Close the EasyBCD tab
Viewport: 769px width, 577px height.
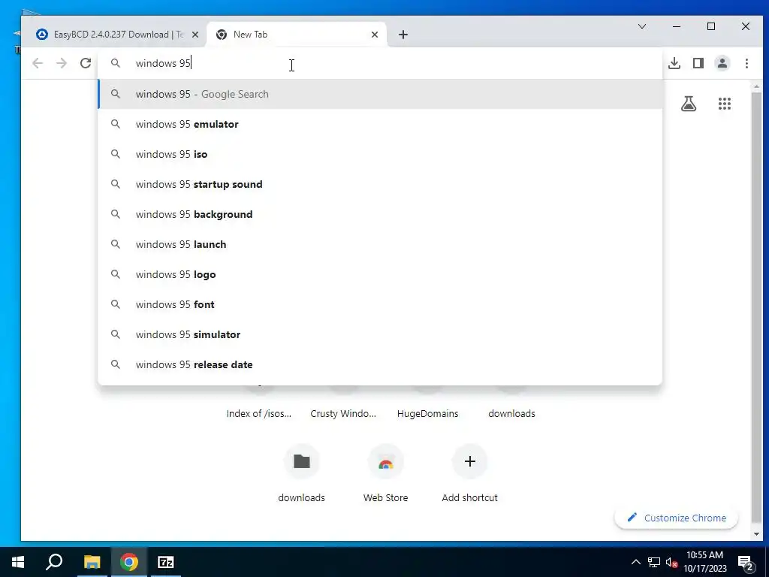pyautogui.click(x=195, y=35)
